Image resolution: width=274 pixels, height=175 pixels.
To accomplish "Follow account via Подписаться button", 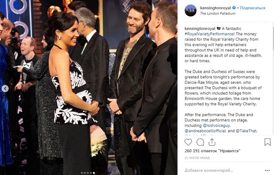I will pyautogui.click(x=252, y=8).
